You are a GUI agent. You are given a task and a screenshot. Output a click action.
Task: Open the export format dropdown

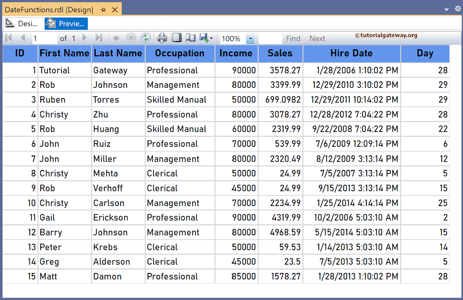212,38
